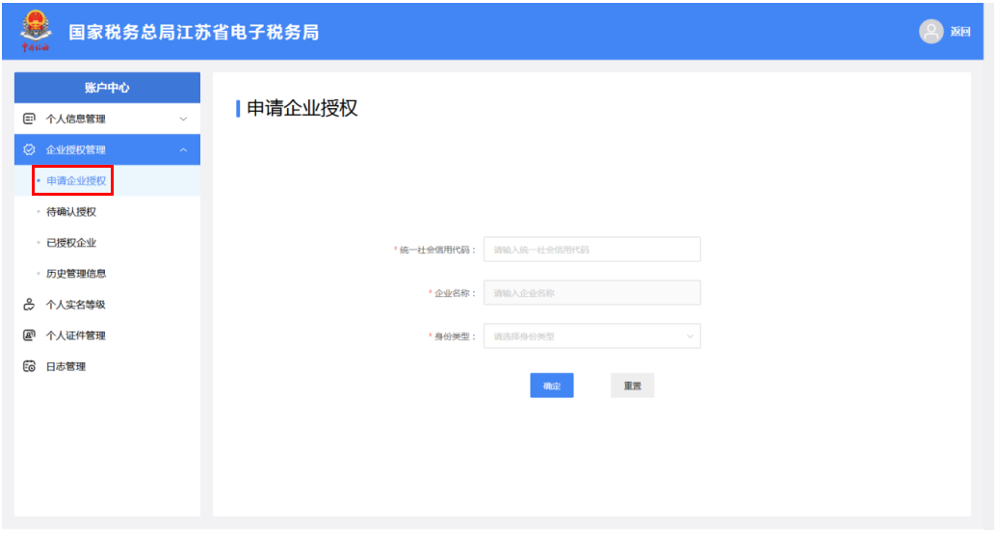This screenshot has width=997, height=534.
Task: Click the tax bureau emblem logo
Action: coord(35,31)
